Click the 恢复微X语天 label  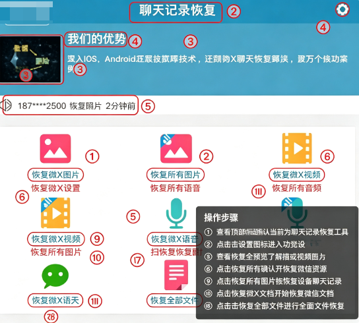(55, 300)
